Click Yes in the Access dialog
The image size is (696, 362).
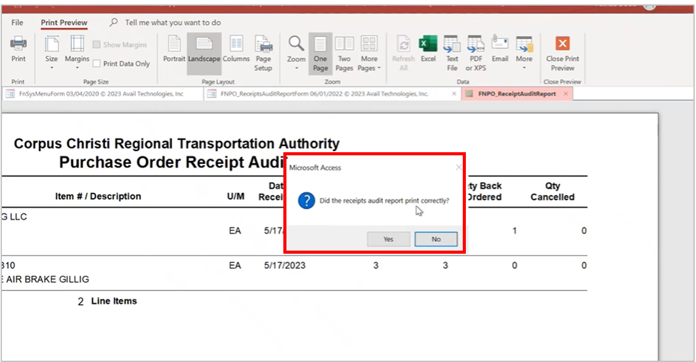click(x=388, y=239)
